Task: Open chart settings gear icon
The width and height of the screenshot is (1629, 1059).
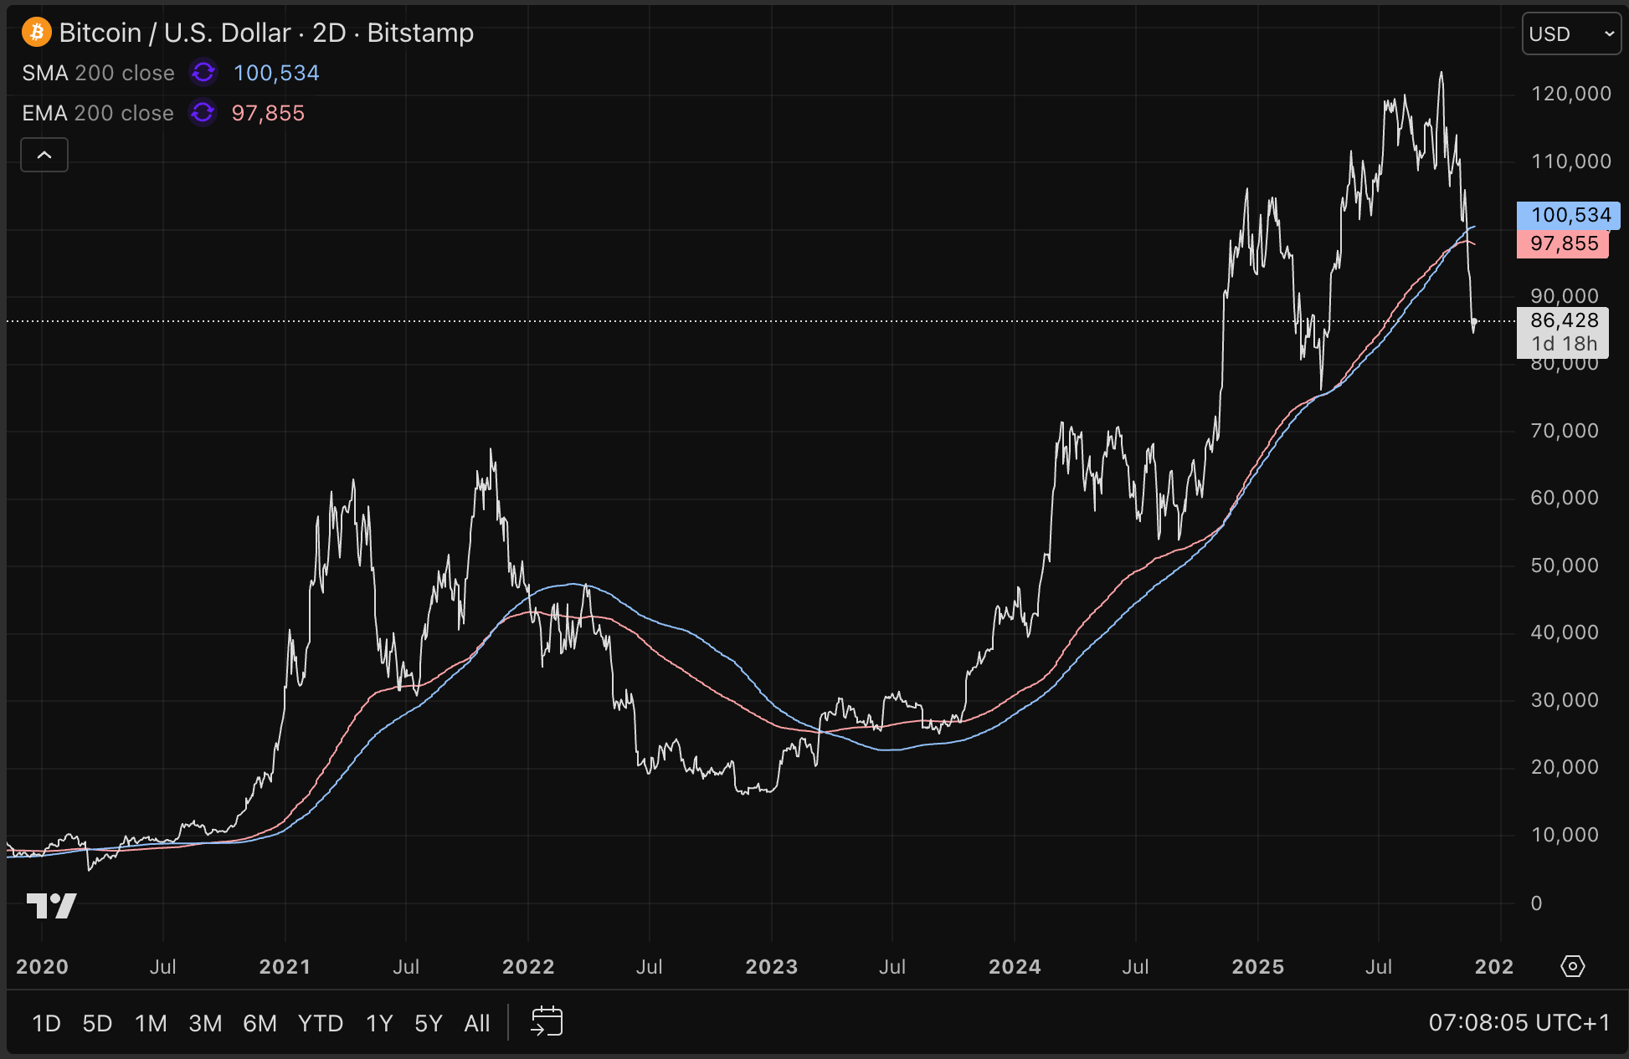Action: [1572, 966]
